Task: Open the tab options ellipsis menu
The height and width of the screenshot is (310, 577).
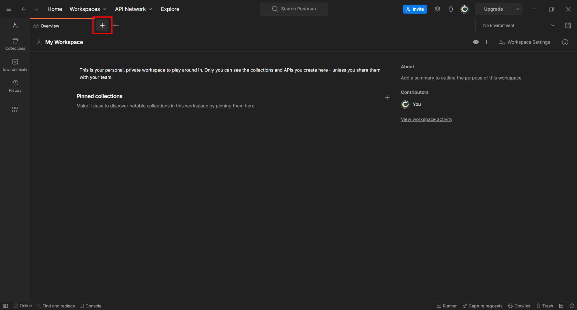Action: click(x=116, y=25)
